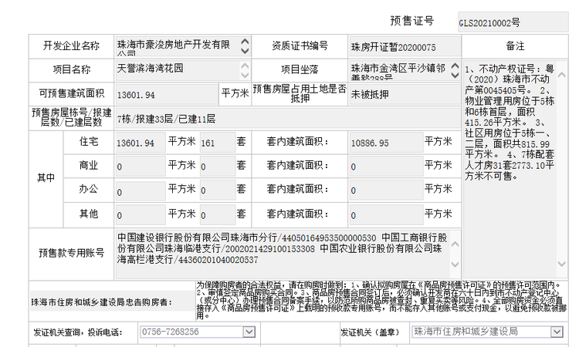
Task: Open the 珠海市住房和城乡建设局 authority dropdown
Action: point(557,332)
